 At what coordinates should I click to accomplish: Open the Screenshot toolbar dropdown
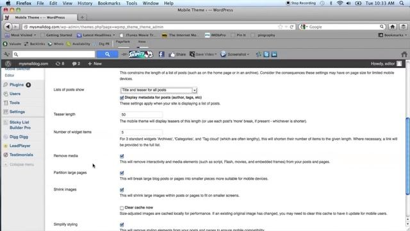pyautogui.click(x=235, y=54)
